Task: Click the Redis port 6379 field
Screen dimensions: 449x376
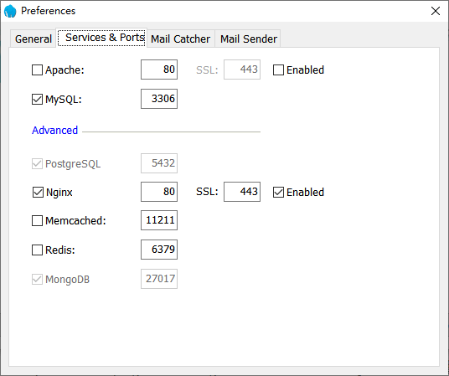Action: point(159,250)
